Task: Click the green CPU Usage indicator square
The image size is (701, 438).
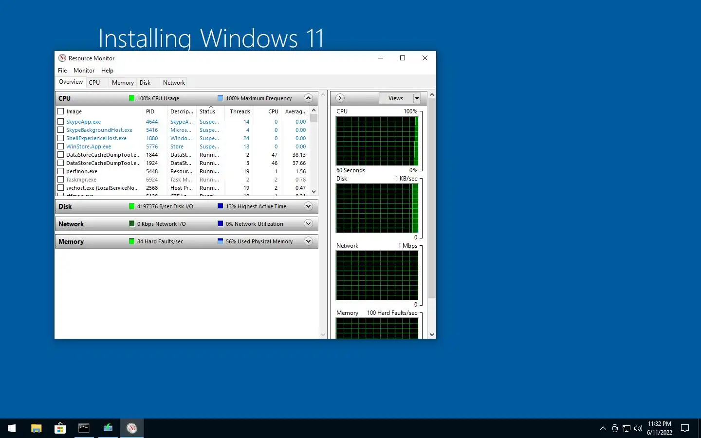Action: tap(131, 98)
